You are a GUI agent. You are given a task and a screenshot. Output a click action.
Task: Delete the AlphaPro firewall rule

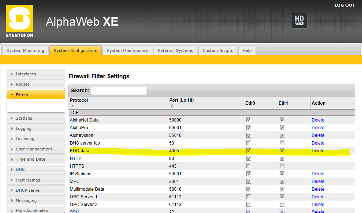click(x=318, y=128)
